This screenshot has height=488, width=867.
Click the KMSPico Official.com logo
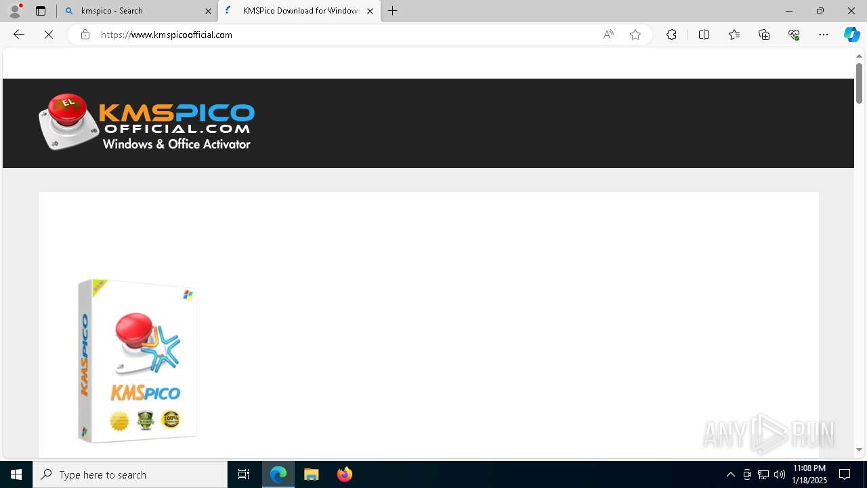(x=146, y=122)
